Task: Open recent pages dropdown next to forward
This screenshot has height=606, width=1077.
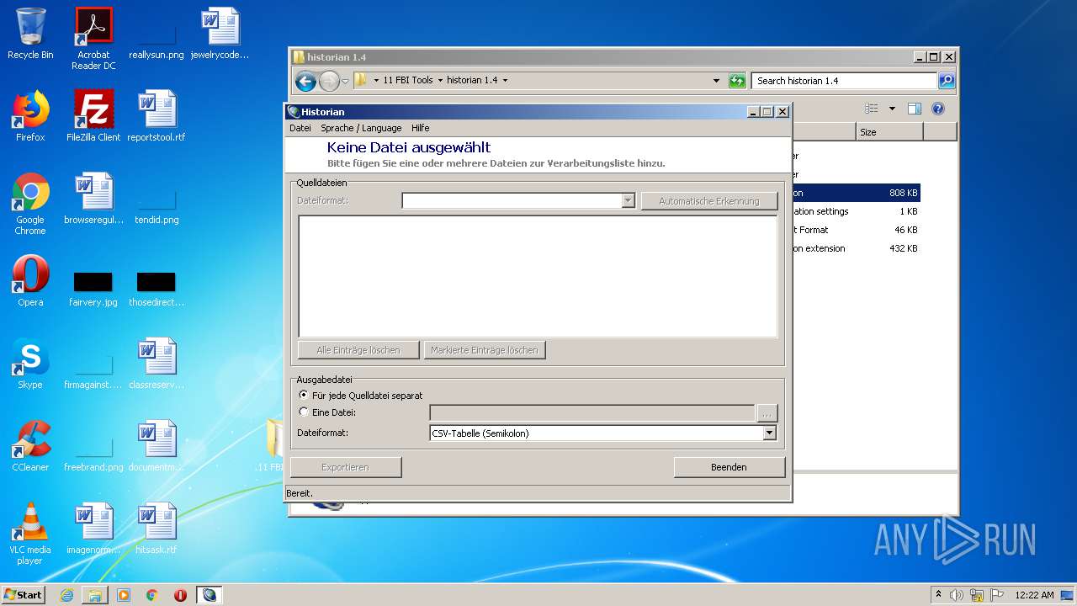Action: click(x=345, y=81)
